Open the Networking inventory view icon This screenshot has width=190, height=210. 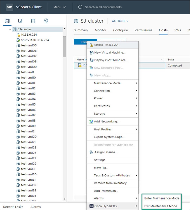[x=46, y=21]
